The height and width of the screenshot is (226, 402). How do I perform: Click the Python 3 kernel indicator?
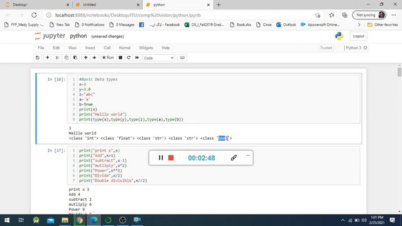[x=356, y=48]
